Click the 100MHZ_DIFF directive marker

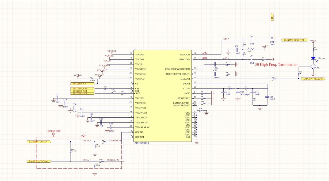53,133
